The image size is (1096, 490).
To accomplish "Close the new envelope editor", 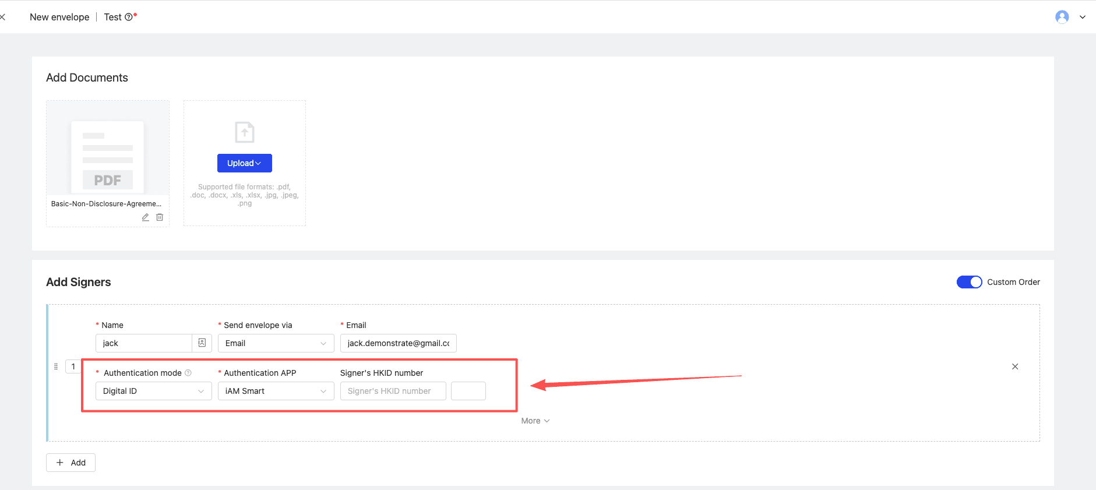I will point(2,17).
